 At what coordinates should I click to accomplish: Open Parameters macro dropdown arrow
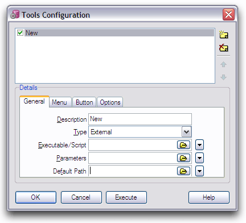pyautogui.click(x=199, y=158)
